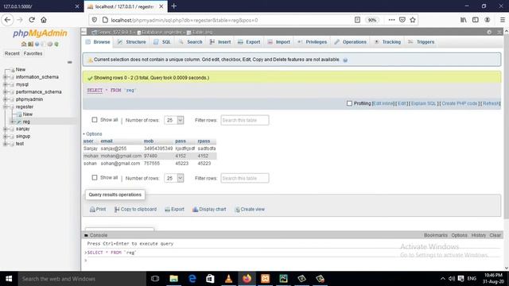Open phpMyAdmin page settings gear icon

(x=489, y=32)
